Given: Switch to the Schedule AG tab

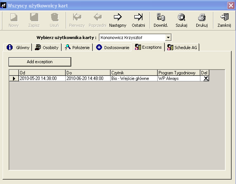Looking at the screenshot, I should [x=182, y=48].
